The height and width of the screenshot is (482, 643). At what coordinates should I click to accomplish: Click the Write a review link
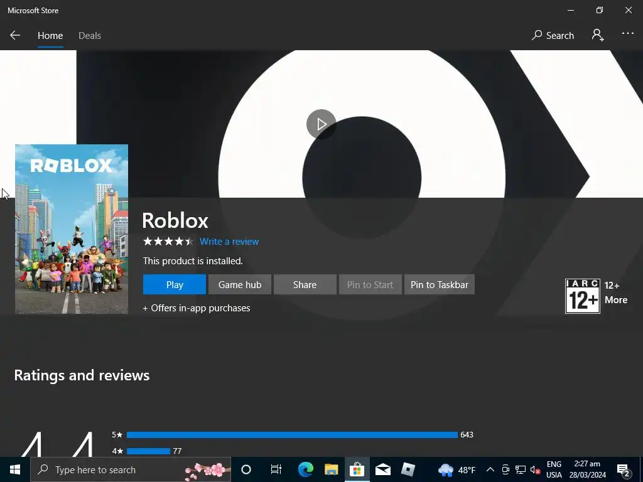pyautogui.click(x=229, y=242)
